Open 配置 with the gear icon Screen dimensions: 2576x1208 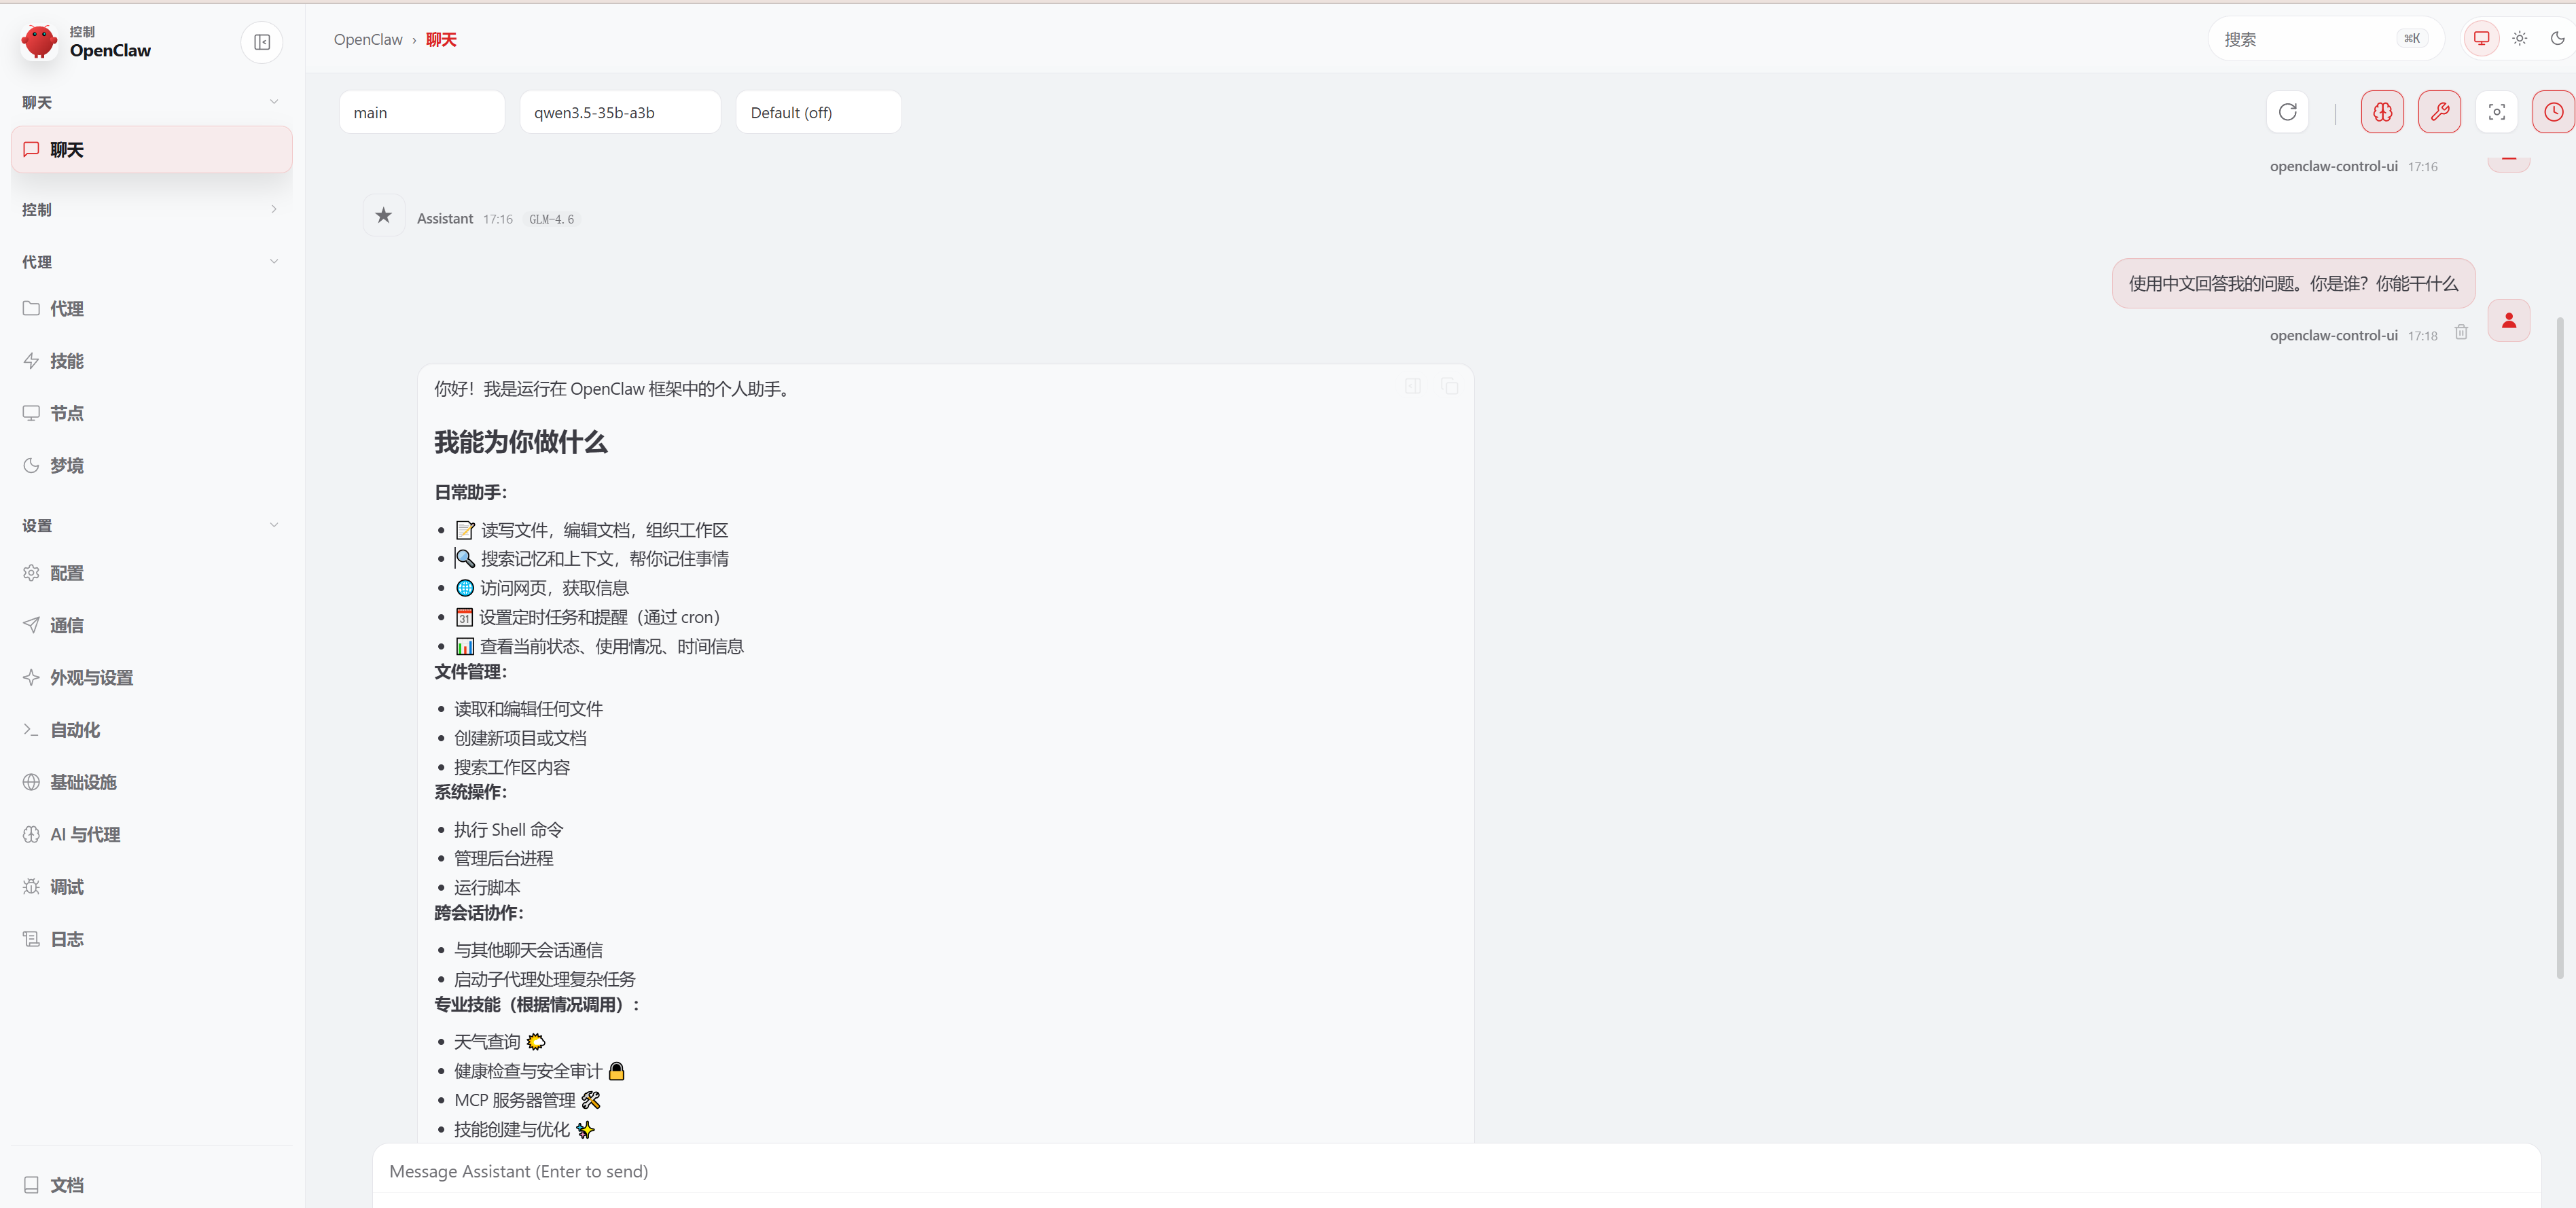point(152,573)
